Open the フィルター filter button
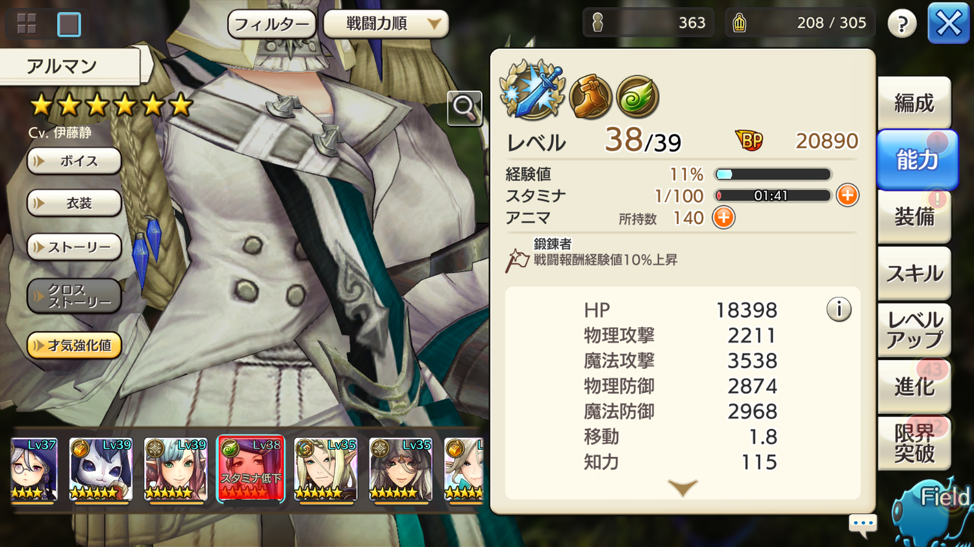Screen dimensions: 974x547 pyautogui.click(x=271, y=25)
